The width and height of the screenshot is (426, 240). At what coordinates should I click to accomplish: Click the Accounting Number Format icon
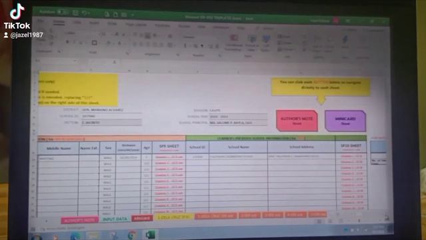click(x=185, y=46)
